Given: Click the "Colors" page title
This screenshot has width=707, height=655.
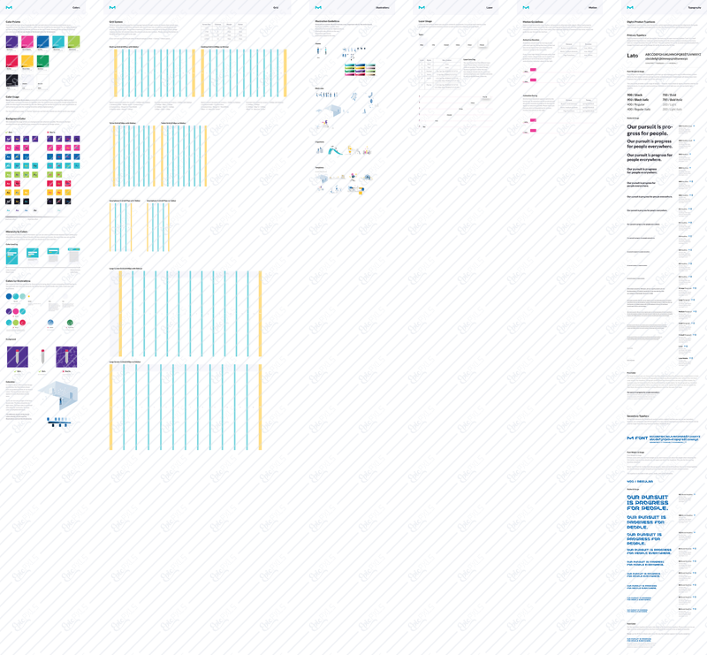Looking at the screenshot, I should click(76, 8).
